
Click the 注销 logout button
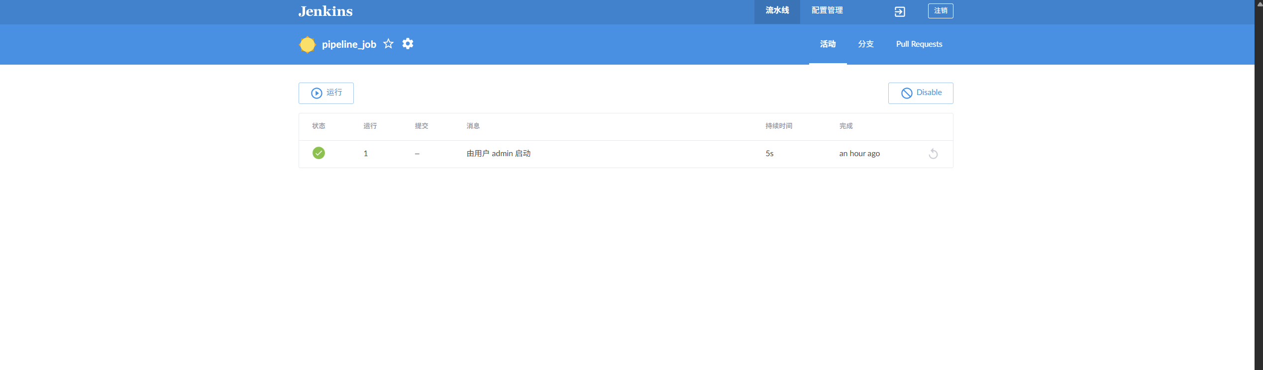coord(941,11)
